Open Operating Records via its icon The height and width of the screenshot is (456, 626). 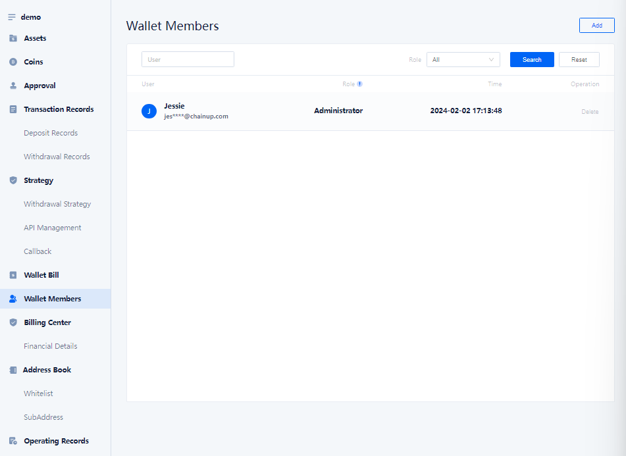point(13,441)
